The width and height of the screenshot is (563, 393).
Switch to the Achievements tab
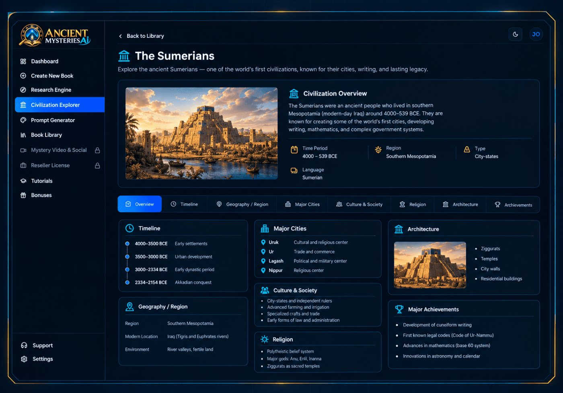pos(513,205)
